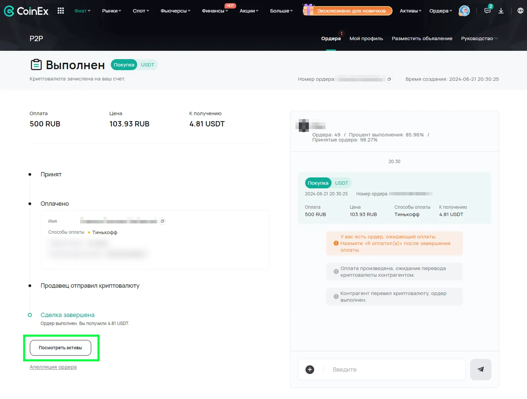Expand the Фьючерсы dropdown menu
527x399 pixels.
tap(176, 11)
